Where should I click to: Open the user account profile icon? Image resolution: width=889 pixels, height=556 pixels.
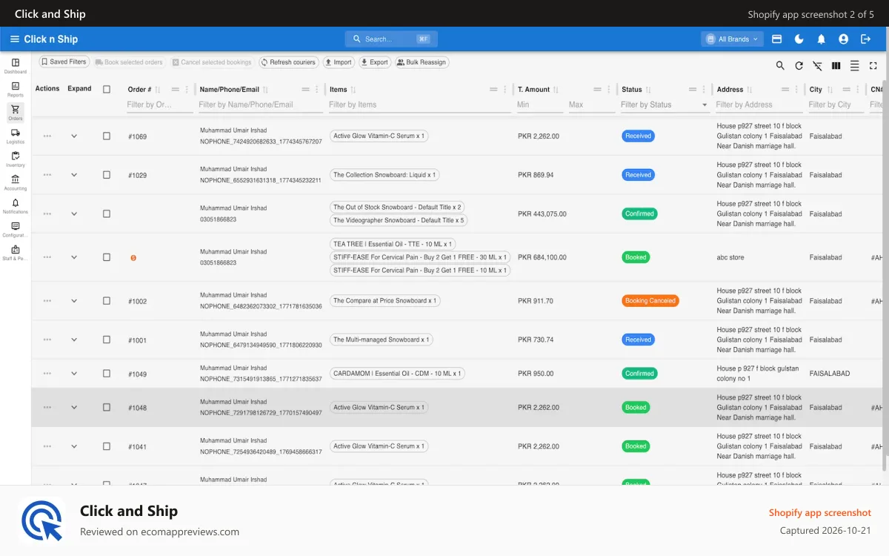coord(843,39)
